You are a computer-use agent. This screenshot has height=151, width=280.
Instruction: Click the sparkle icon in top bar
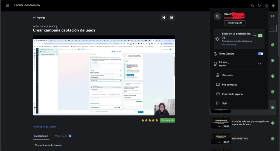(273, 5)
